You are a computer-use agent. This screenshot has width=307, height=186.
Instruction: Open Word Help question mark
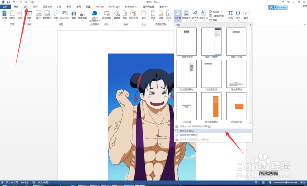pyautogui.click(x=283, y=2)
